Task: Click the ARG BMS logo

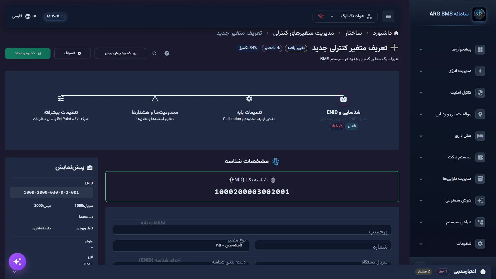Action: (479, 14)
